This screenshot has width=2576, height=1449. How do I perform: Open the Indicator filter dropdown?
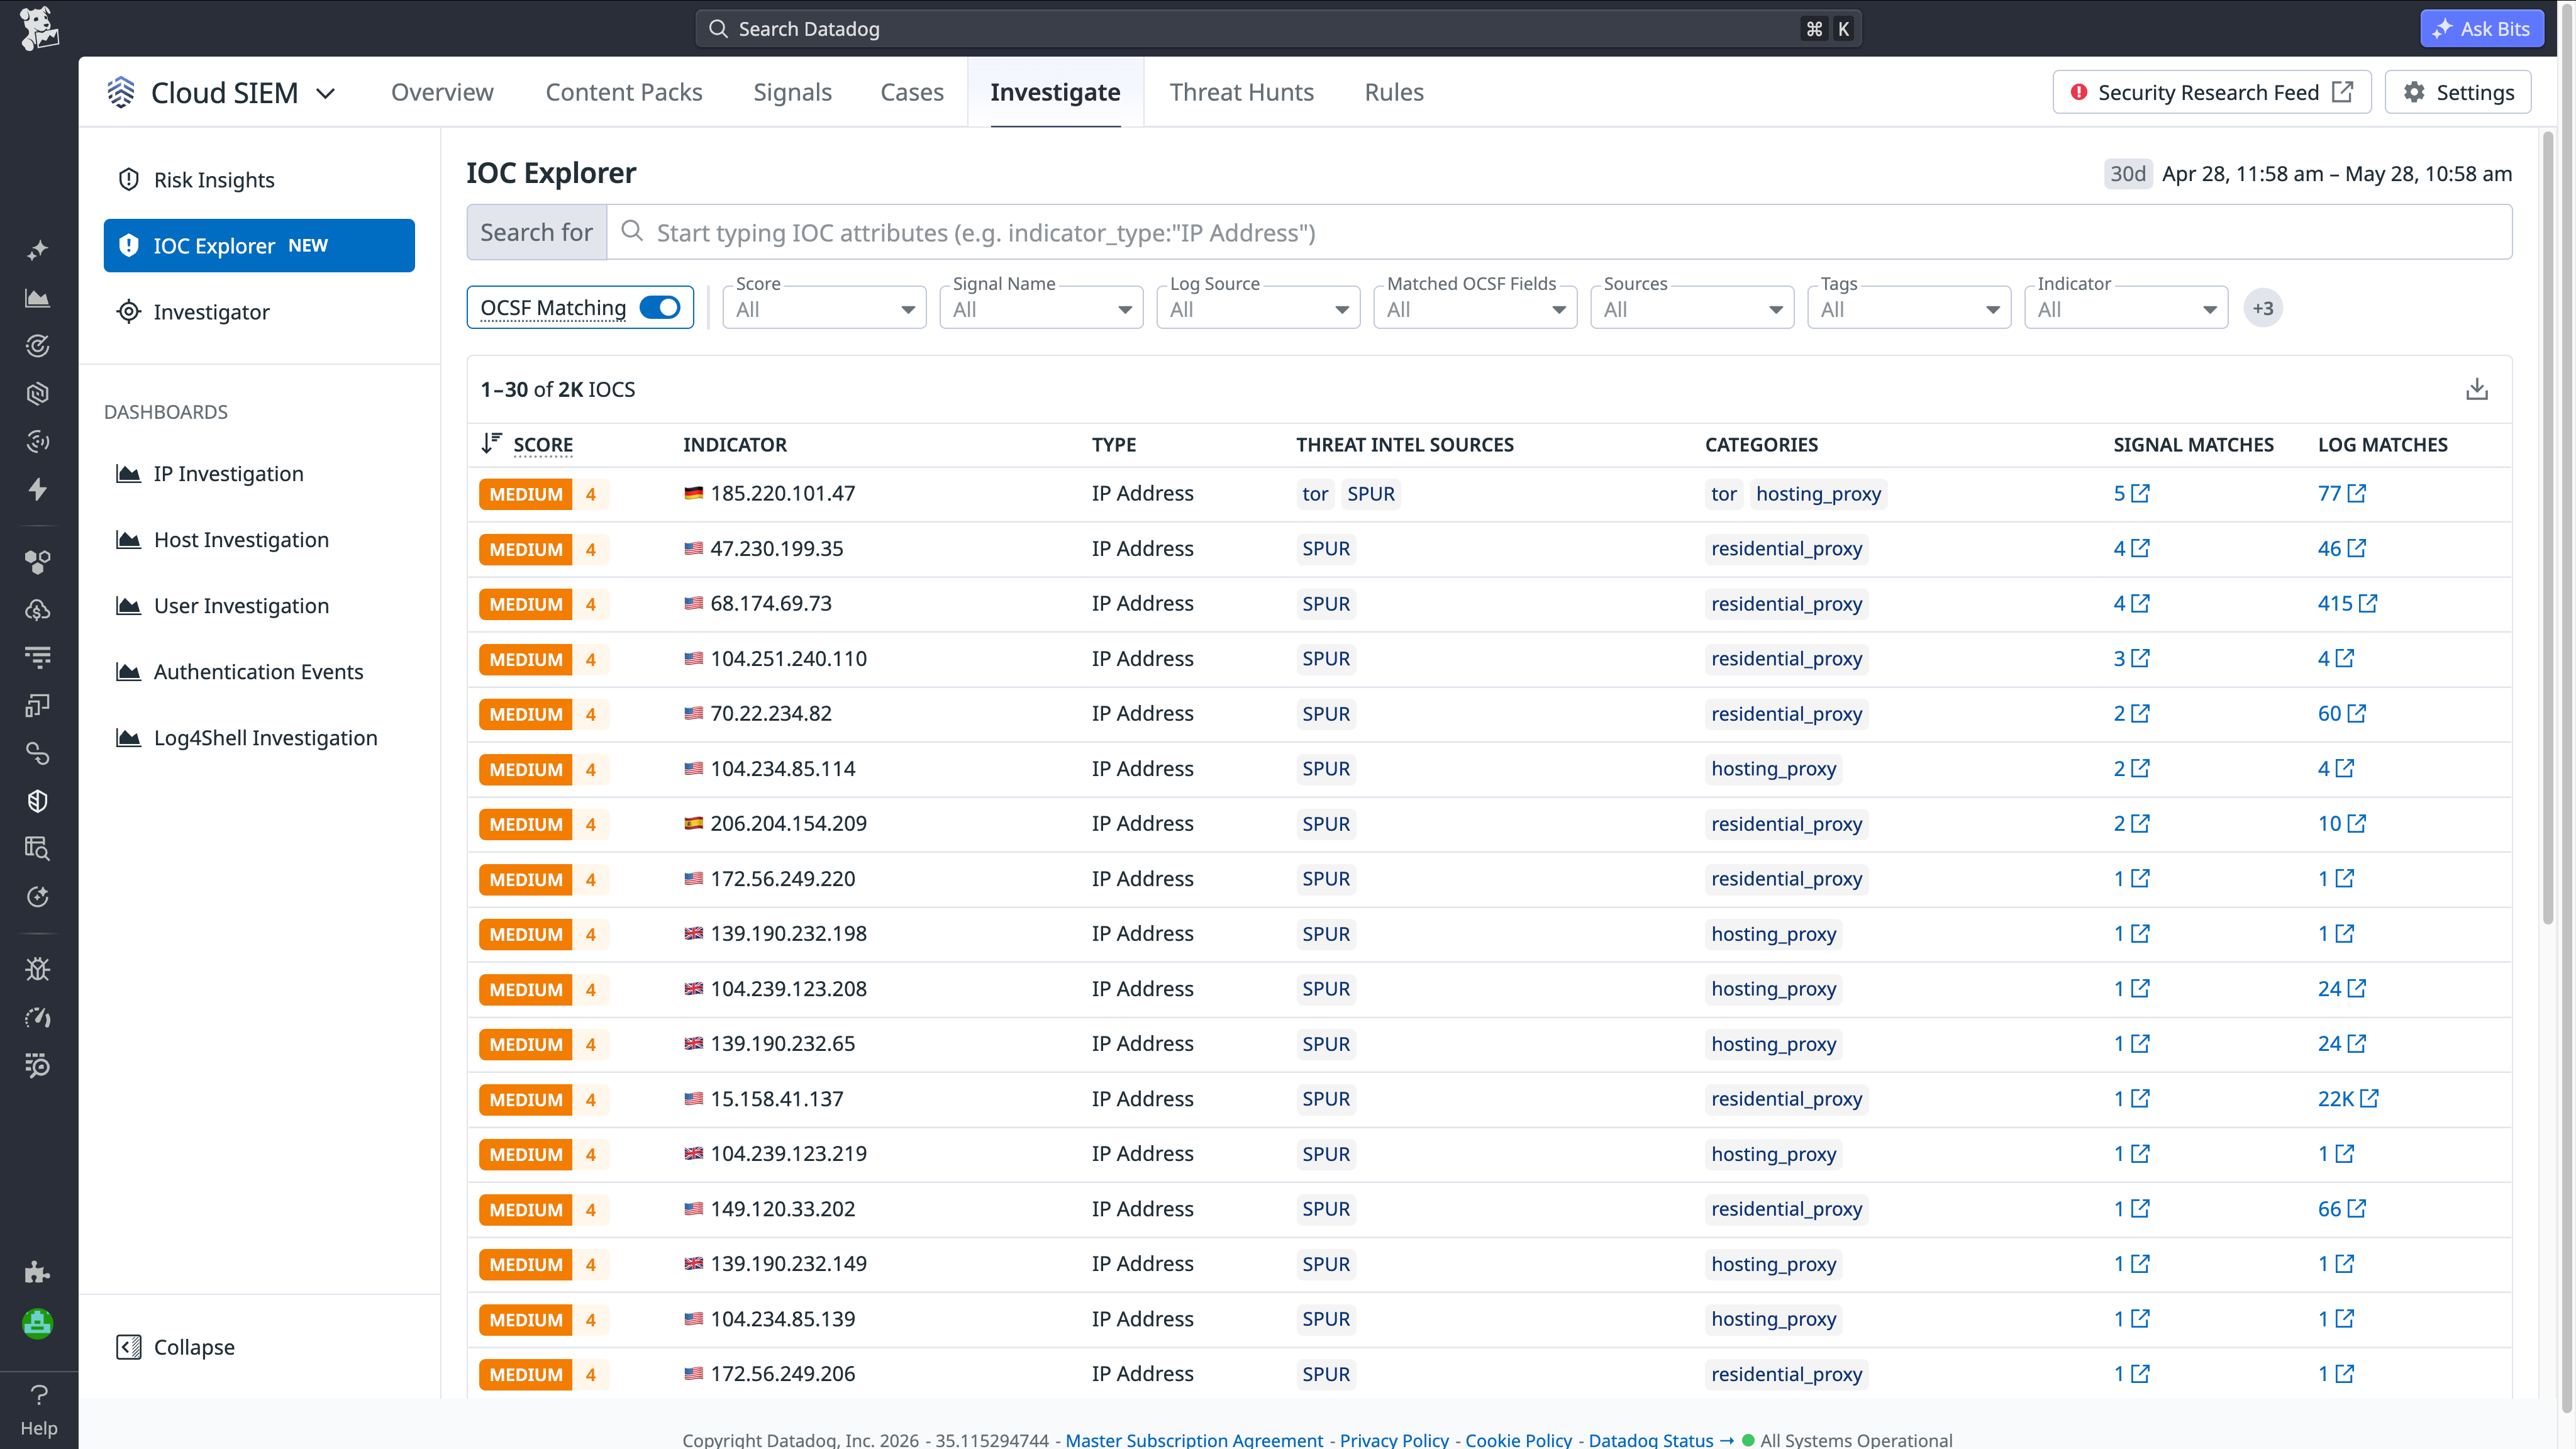click(2126, 308)
